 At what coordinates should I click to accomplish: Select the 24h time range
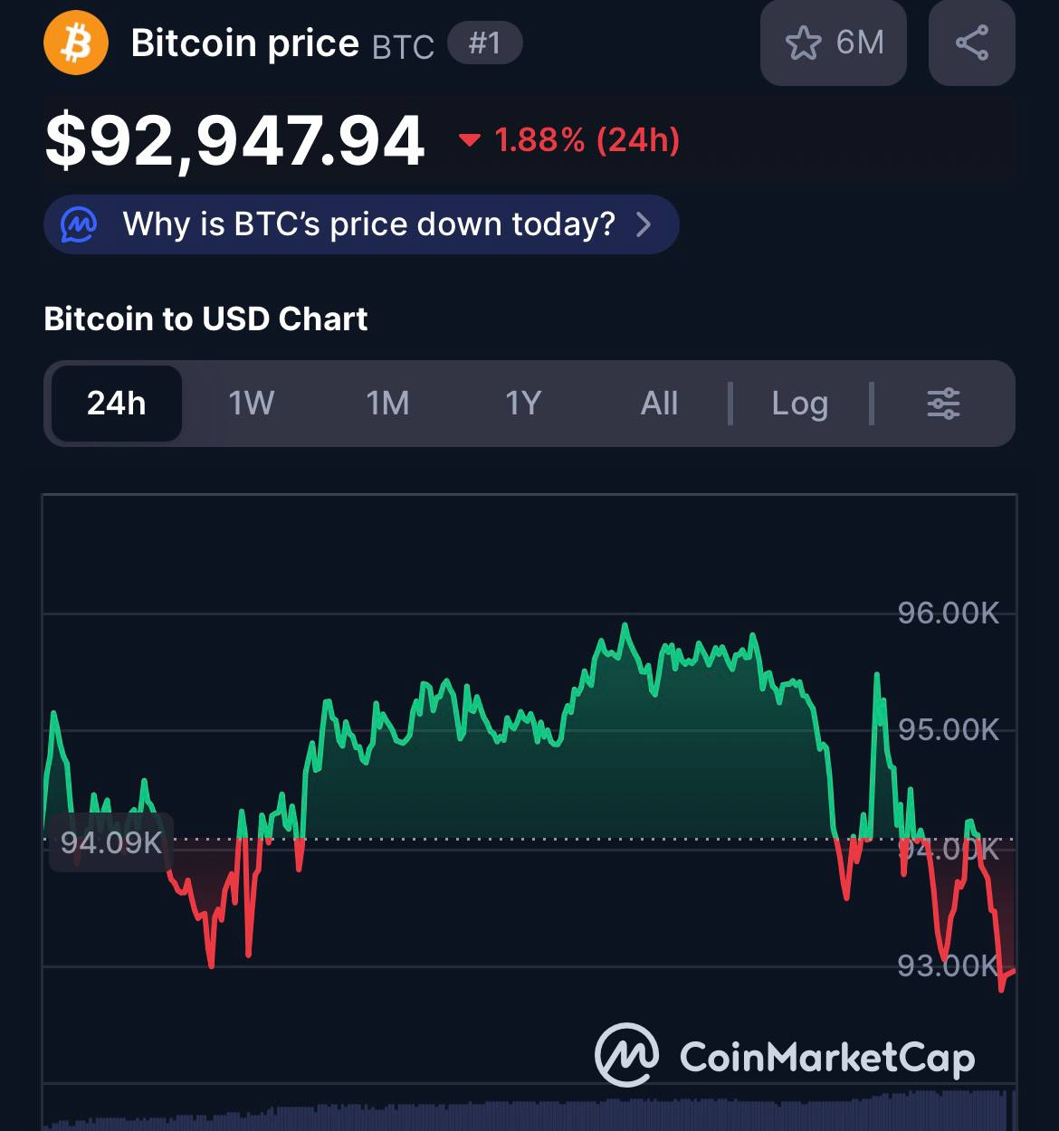click(117, 404)
